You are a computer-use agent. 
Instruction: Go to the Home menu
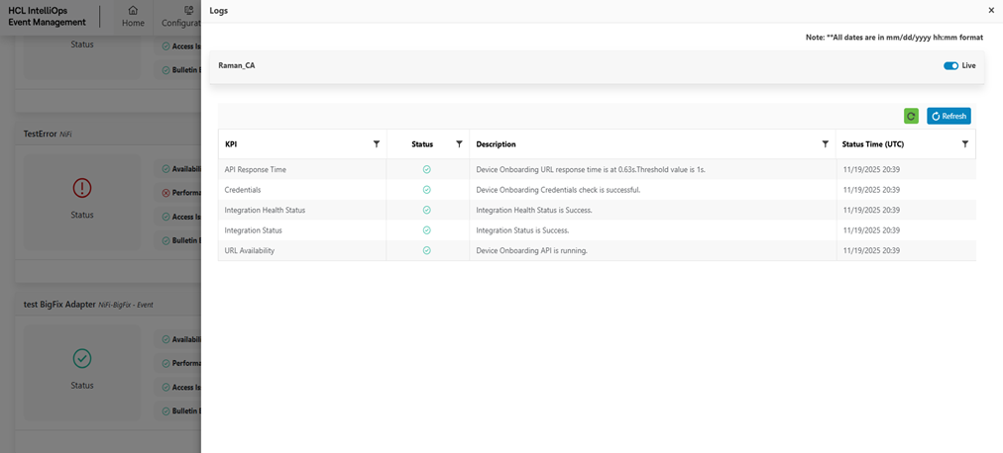(133, 17)
